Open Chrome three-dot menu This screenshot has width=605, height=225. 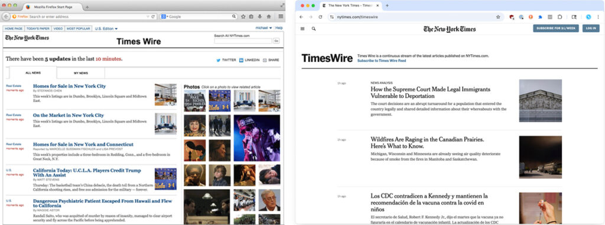click(x=598, y=17)
